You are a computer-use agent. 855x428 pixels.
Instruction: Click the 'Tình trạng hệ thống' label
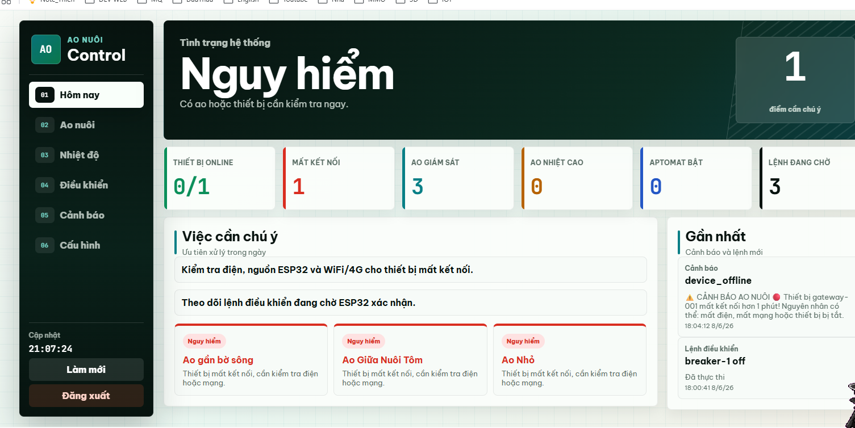pos(225,43)
